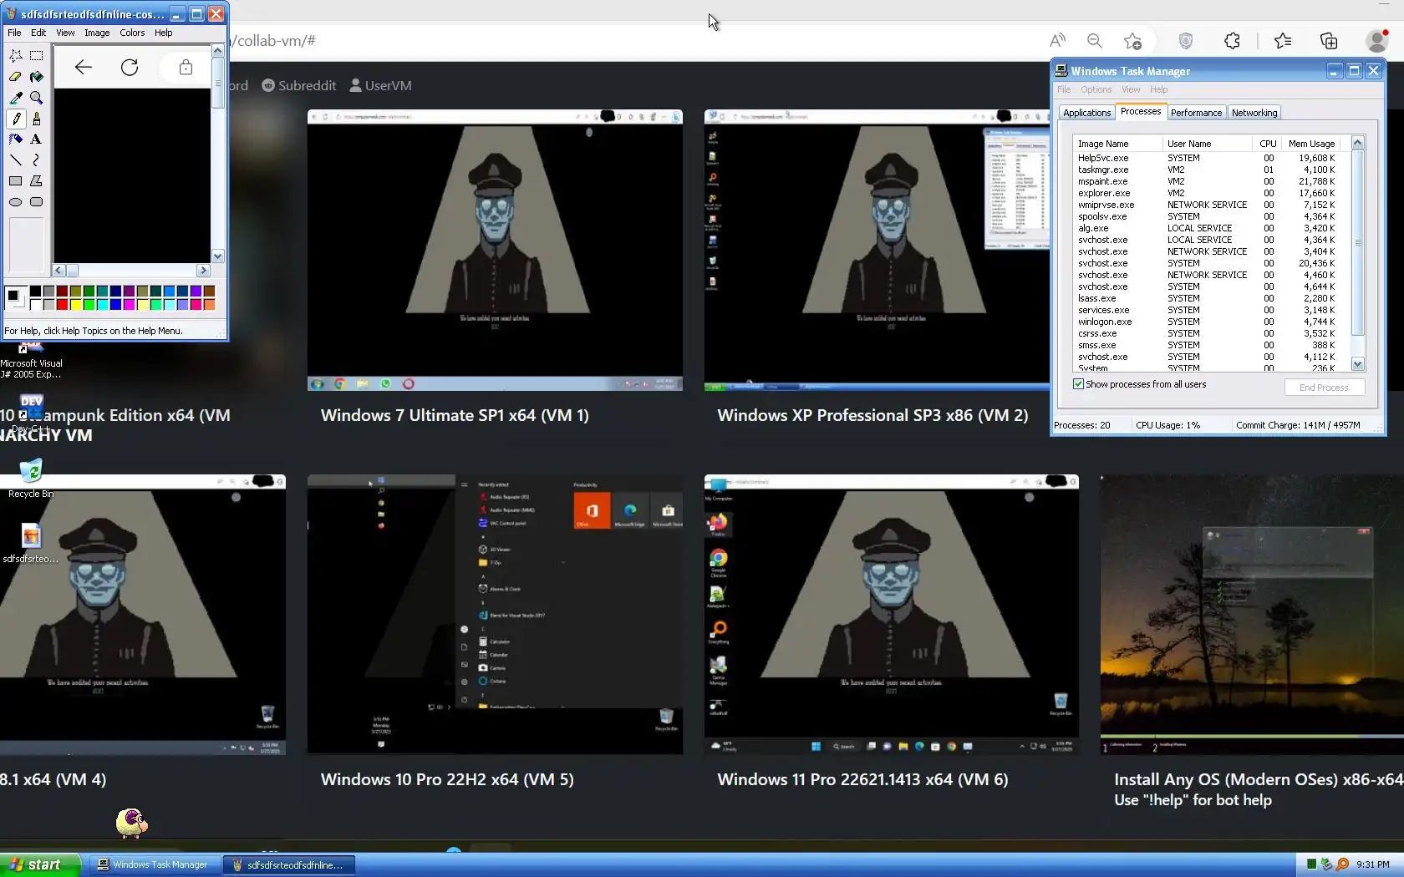Click the browser Read Aloud icon
1404x877 pixels.
tap(1057, 40)
